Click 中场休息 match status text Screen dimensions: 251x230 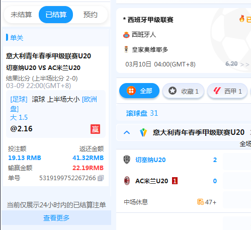[x=136, y=202]
